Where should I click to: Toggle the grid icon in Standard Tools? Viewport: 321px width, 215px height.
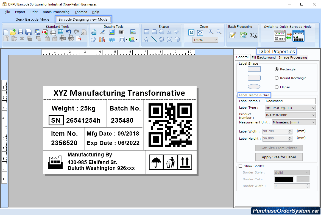point(61,32)
